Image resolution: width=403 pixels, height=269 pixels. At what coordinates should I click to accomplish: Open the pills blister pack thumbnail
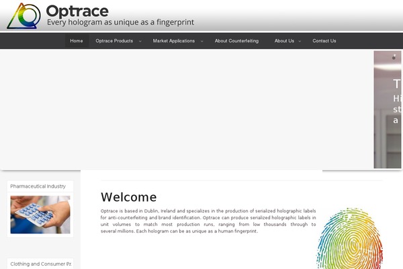(x=40, y=215)
